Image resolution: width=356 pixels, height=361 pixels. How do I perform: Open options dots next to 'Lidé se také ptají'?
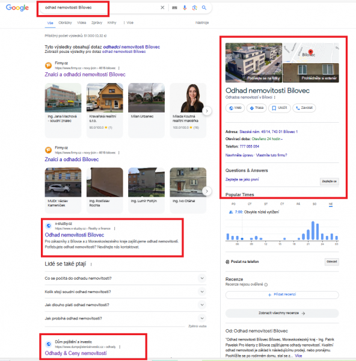(91, 264)
